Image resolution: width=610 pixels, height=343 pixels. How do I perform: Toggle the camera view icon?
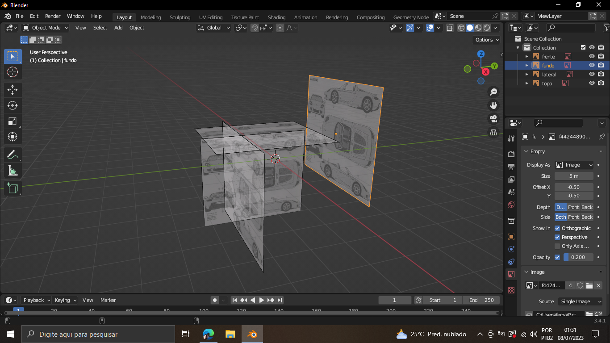click(493, 119)
